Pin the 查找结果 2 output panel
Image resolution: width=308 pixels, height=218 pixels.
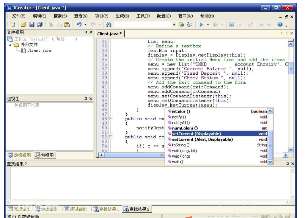(287, 163)
